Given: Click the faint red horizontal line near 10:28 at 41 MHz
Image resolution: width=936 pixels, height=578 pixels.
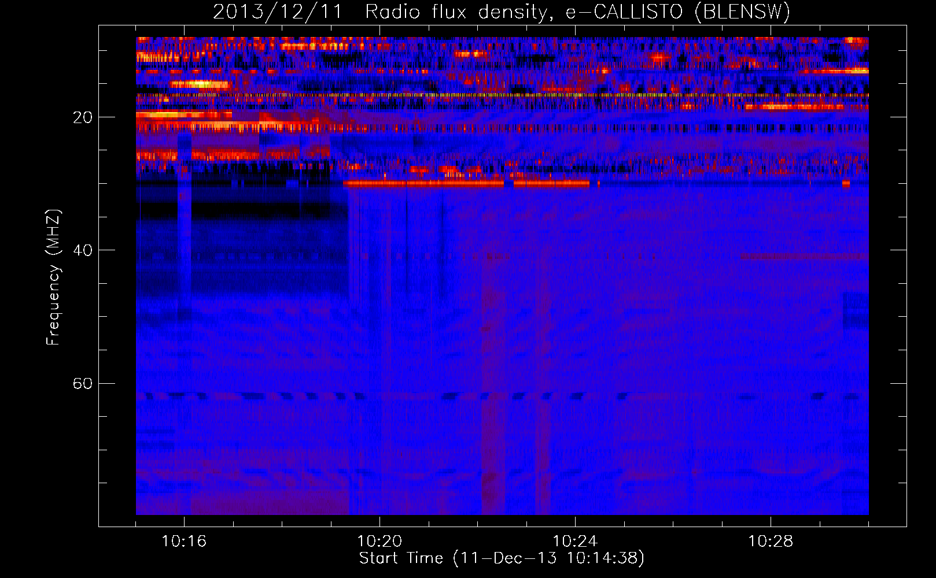Looking at the screenshot, I should click(804, 256).
